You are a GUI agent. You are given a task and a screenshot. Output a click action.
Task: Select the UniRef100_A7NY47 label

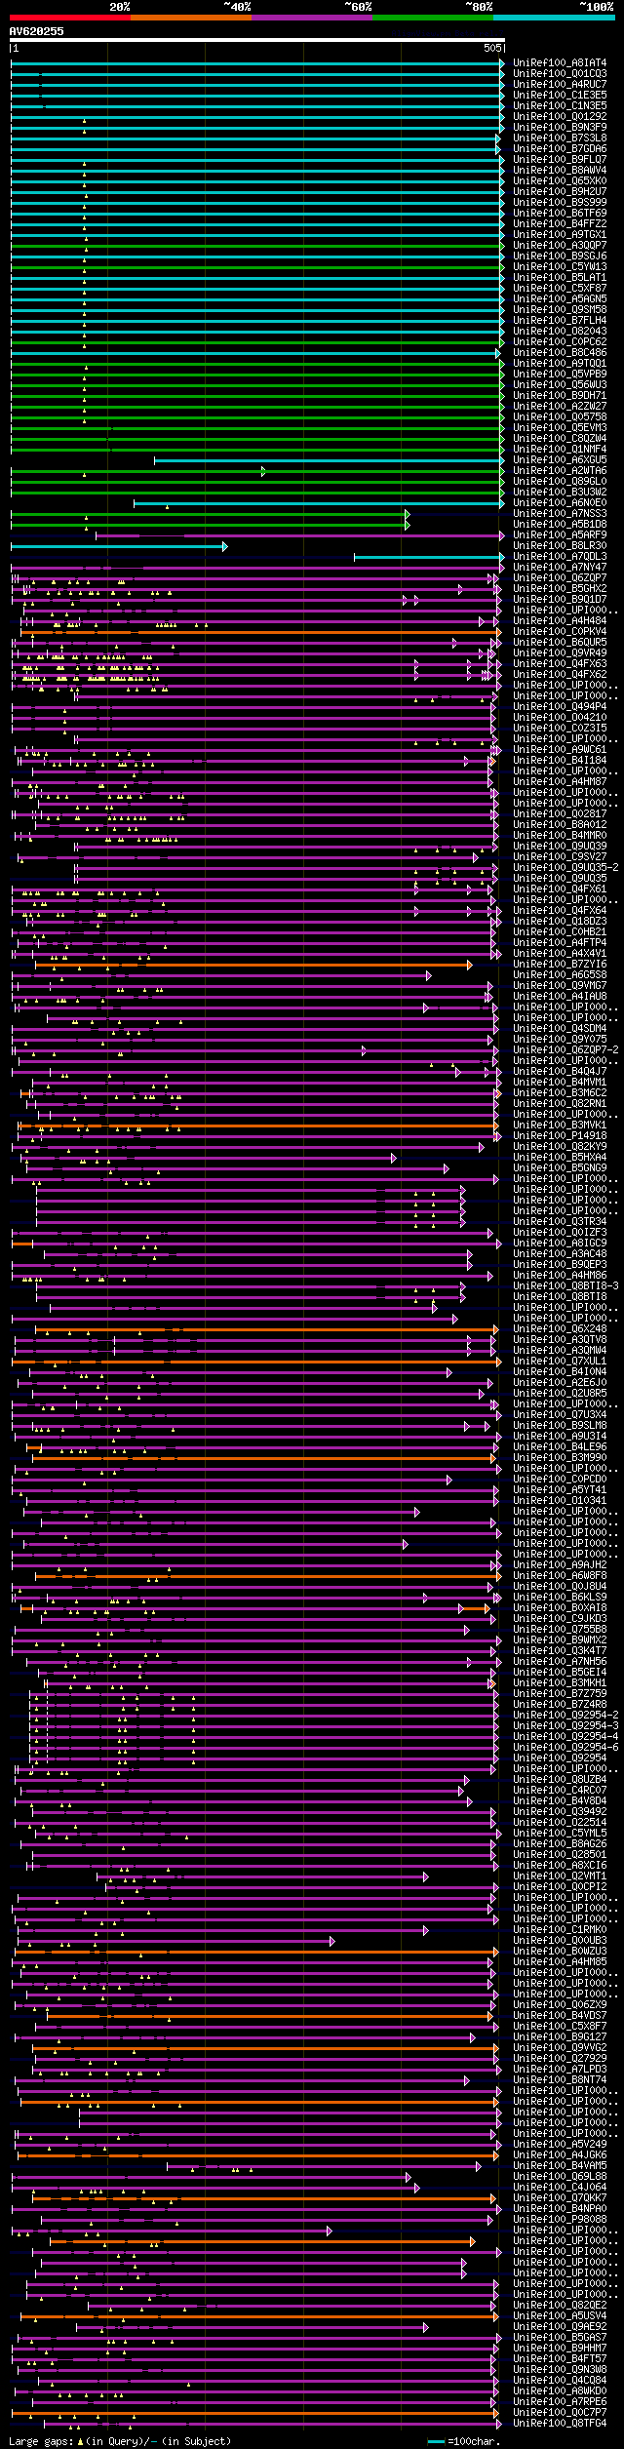click(560, 568)
